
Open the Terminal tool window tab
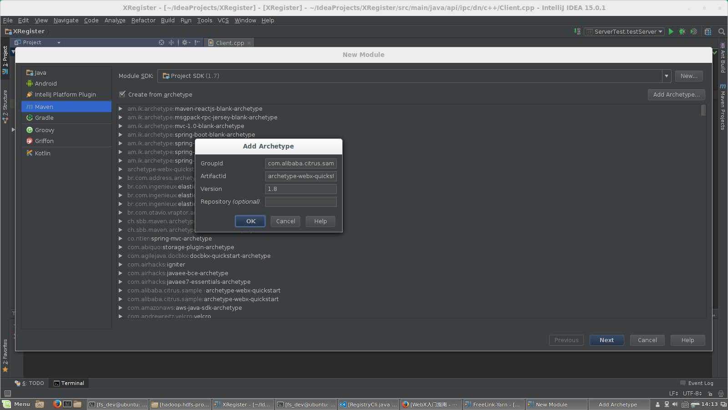coord(69,383)
